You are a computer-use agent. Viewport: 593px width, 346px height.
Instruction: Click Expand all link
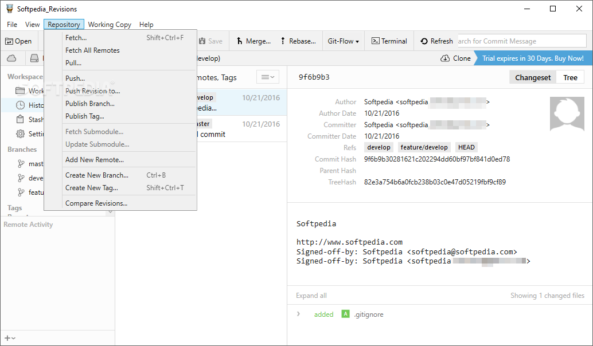pyautogui.click(x=311, y=296)
